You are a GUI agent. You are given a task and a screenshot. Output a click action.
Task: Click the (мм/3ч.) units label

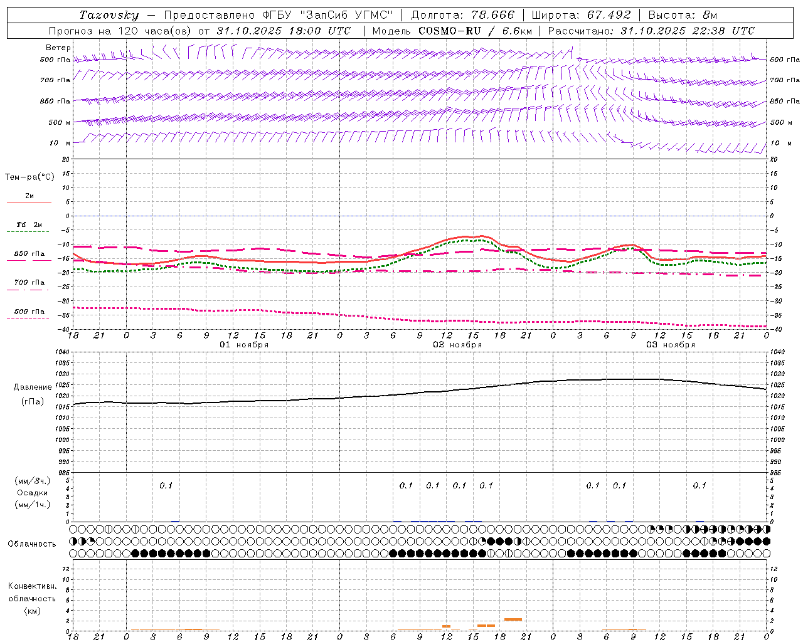(33, 481)
